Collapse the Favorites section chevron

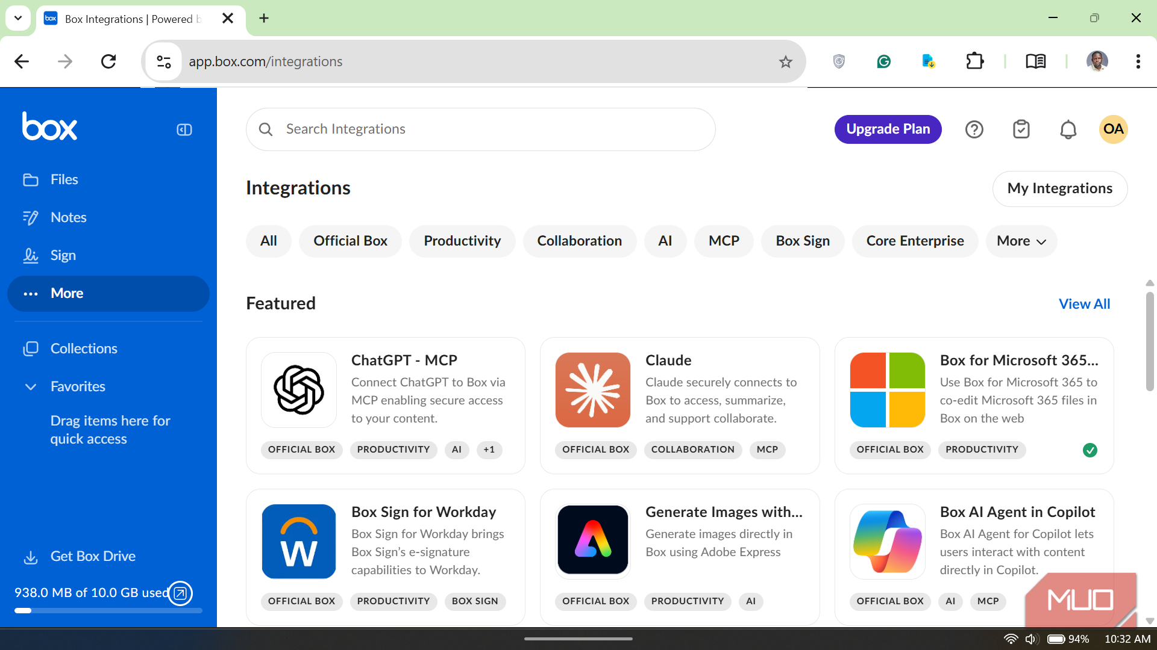click(31, 386)
